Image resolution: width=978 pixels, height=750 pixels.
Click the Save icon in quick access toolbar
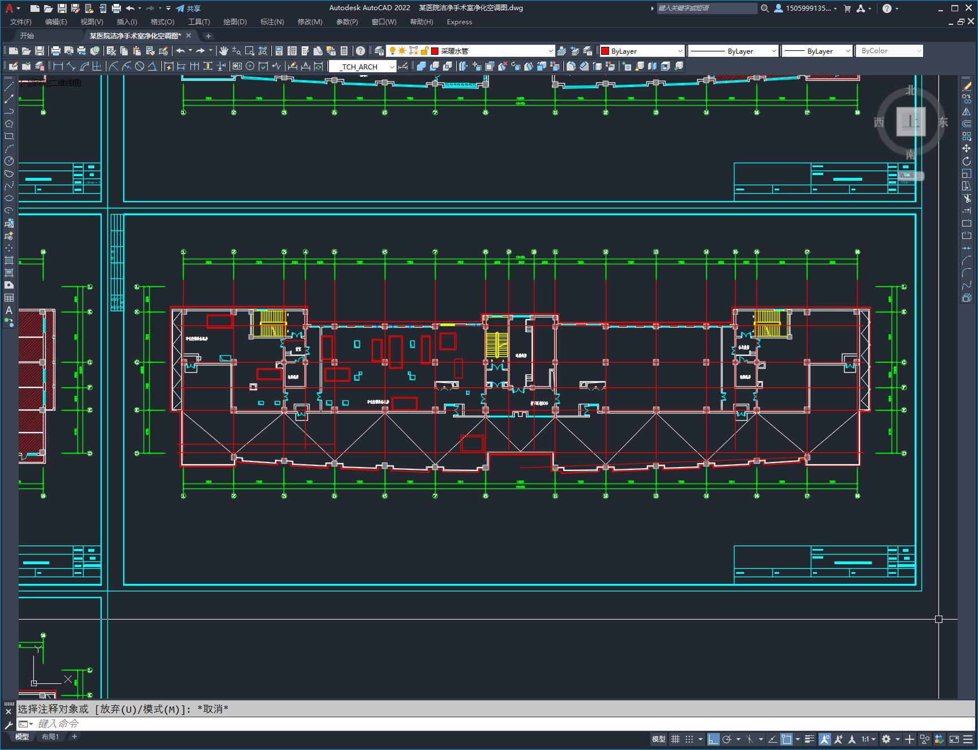62,8
